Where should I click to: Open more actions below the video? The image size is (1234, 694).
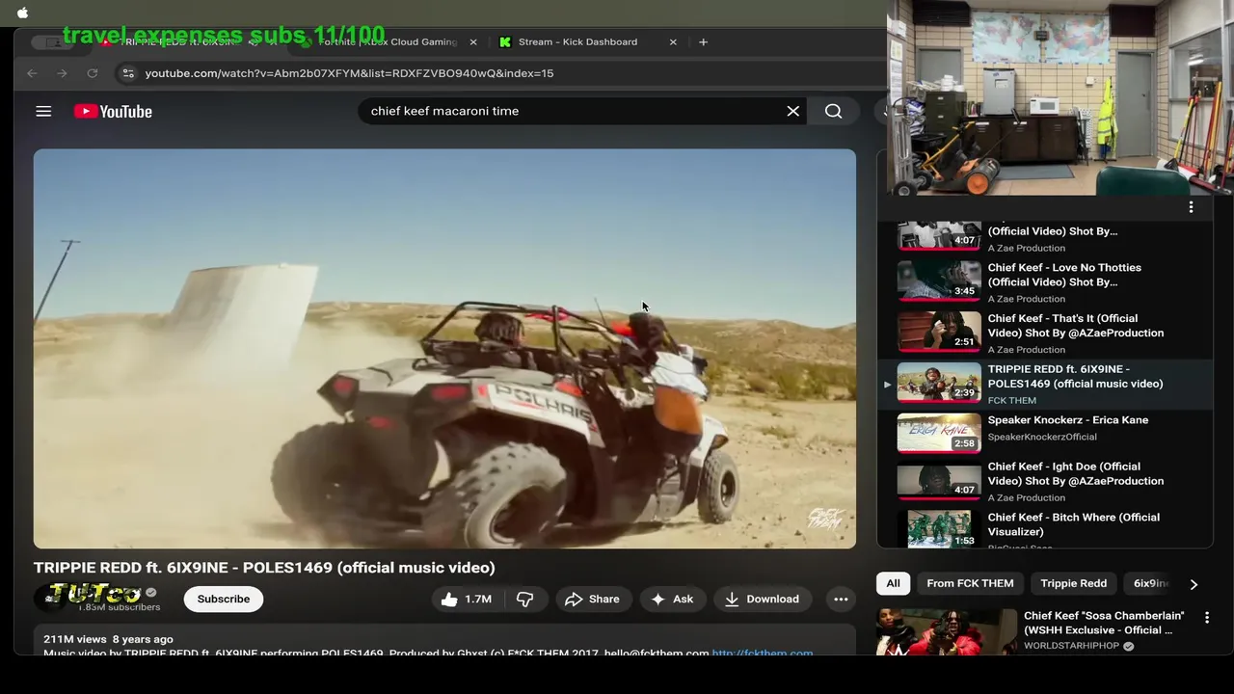click(841, 600)
